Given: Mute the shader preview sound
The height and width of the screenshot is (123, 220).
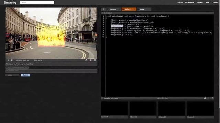Looking at the screenshot, I should click(90, 60).
